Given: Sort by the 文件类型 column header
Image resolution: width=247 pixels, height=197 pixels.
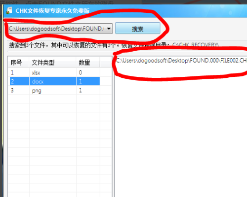Looking at the screenshot, I should (53, 63).
